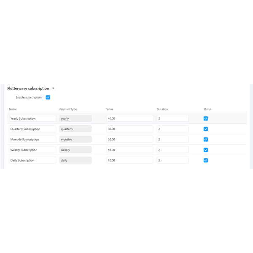This screenshot has width=253, height=253.
Task: Edit the Daily Subscription duration field
Action: click(x=172, y=160)
